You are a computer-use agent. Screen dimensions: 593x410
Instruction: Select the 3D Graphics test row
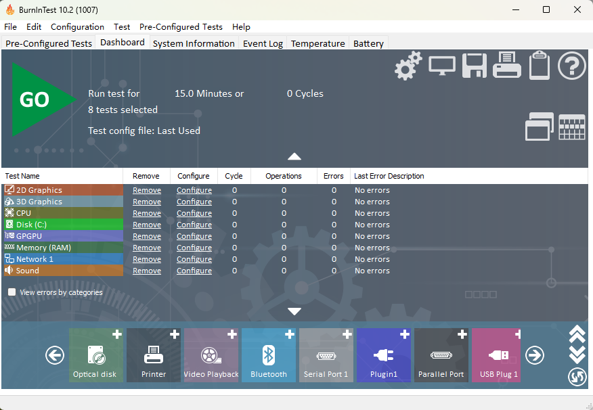(64, 202)
